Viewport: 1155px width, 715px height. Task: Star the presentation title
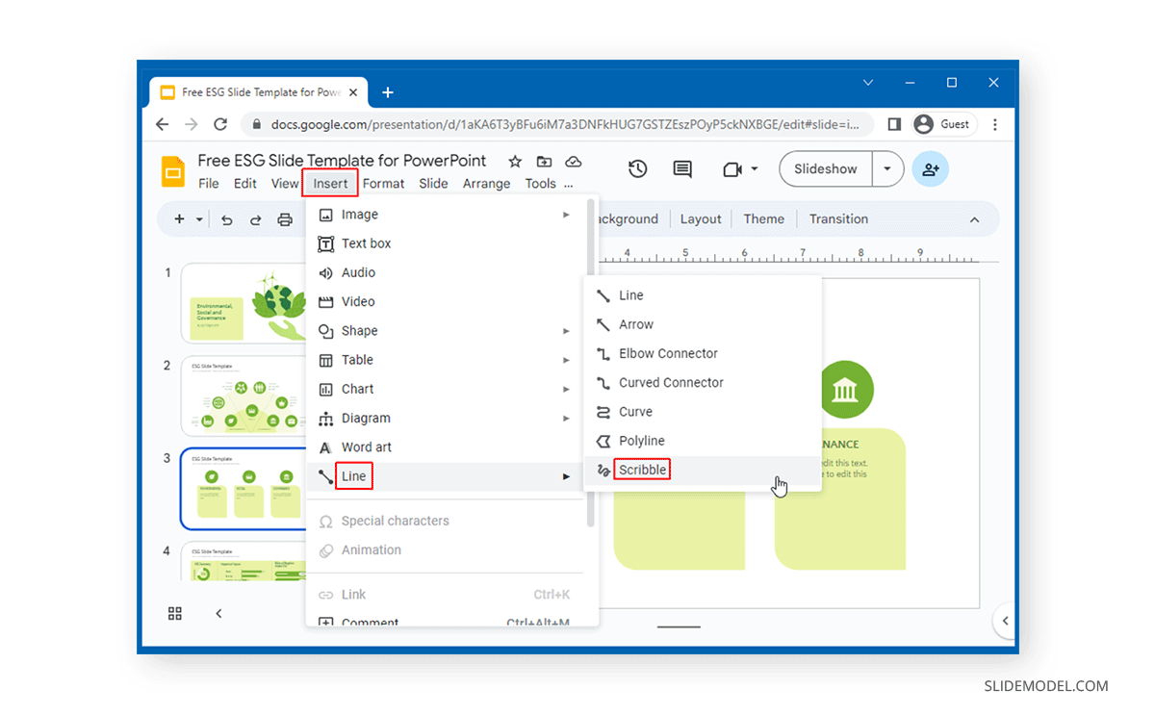[x=514, y=161]
